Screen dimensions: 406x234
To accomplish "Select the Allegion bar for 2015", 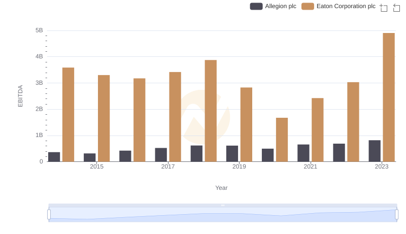I will click(x=90, y=157).
